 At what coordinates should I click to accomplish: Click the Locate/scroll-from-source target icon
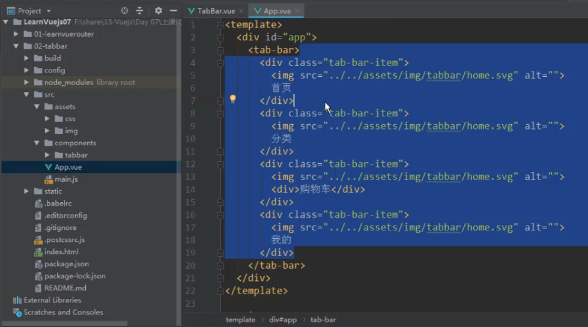124,10
